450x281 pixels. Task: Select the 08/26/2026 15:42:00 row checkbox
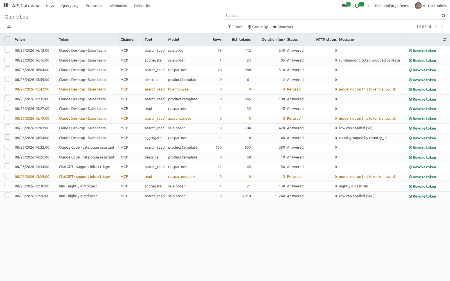[7, 89]
